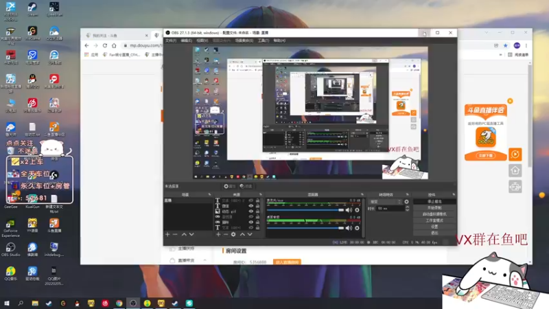
Task: Open first mixer channel gear settings
Action: tap(357, 210)
